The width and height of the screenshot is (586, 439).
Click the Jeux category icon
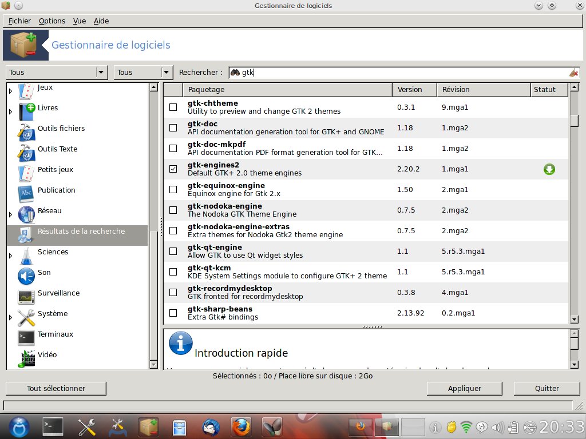(x=26, y=91)
